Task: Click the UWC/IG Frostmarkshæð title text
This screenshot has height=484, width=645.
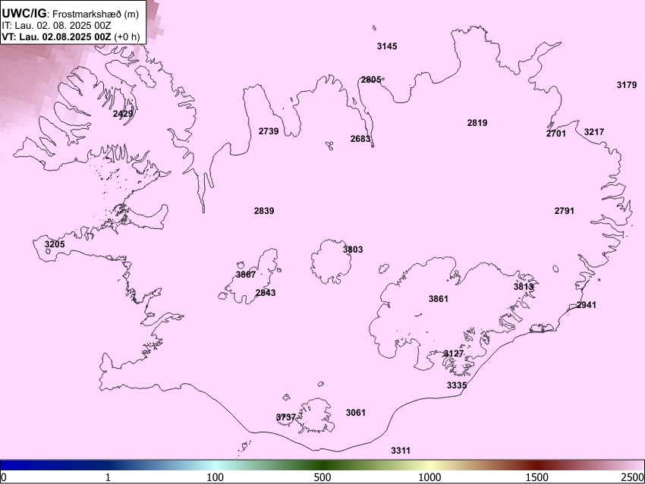Action: pyautogui.click(x=71, y=14)
